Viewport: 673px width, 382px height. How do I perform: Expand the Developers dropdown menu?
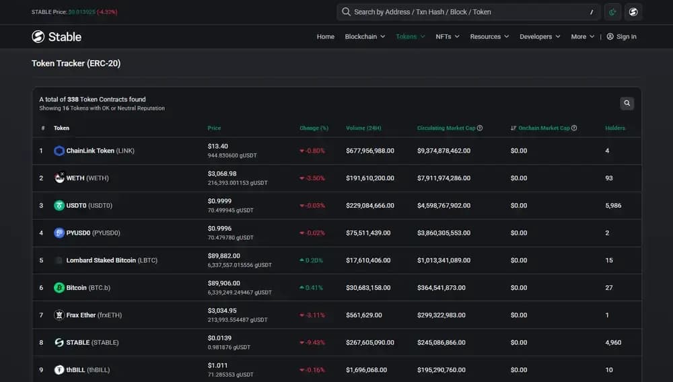(540, 36)
